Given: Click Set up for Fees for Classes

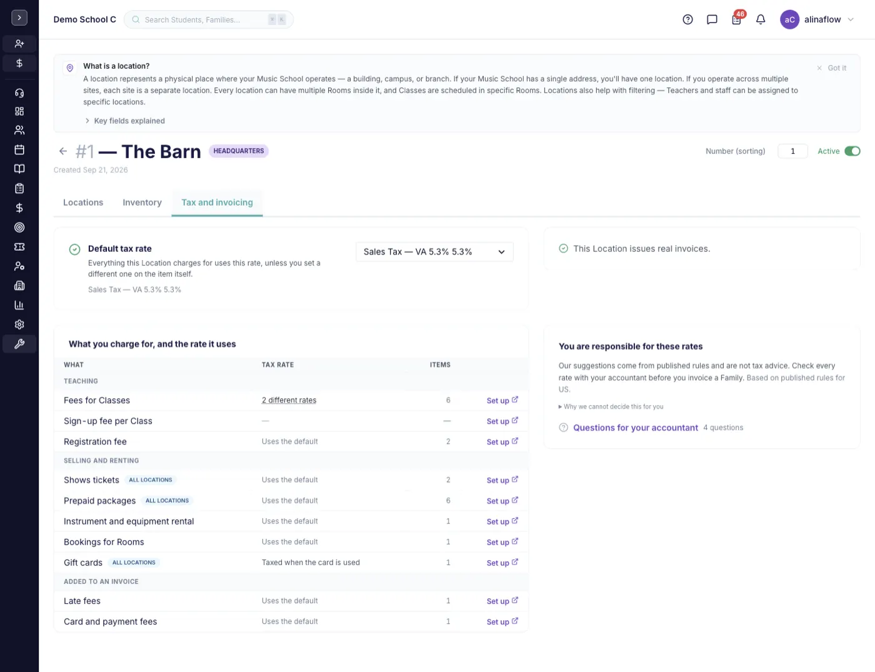Looking at the screenshot, I should pos(502,401).
